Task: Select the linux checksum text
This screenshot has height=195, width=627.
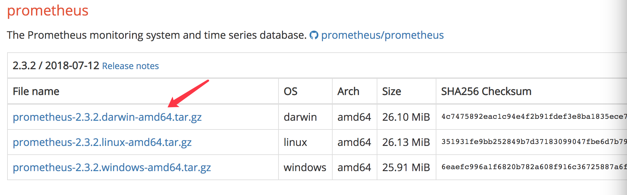Action: tap(534, 142)
